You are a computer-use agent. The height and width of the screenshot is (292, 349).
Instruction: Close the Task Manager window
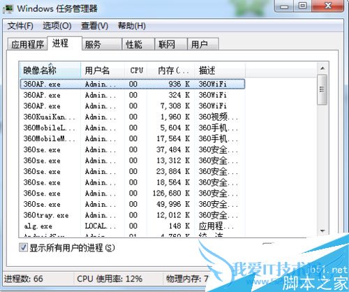coord(328,6)
